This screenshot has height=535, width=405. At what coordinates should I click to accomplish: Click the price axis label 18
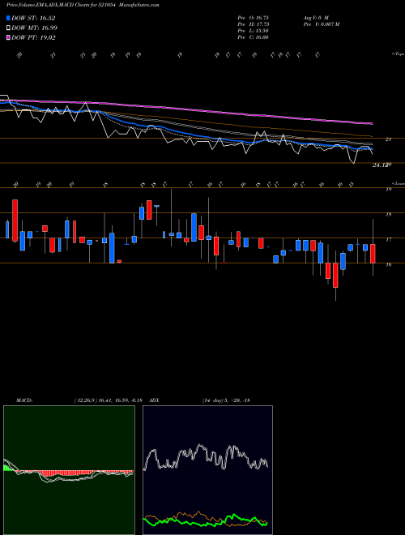click(x=388, y=215)
